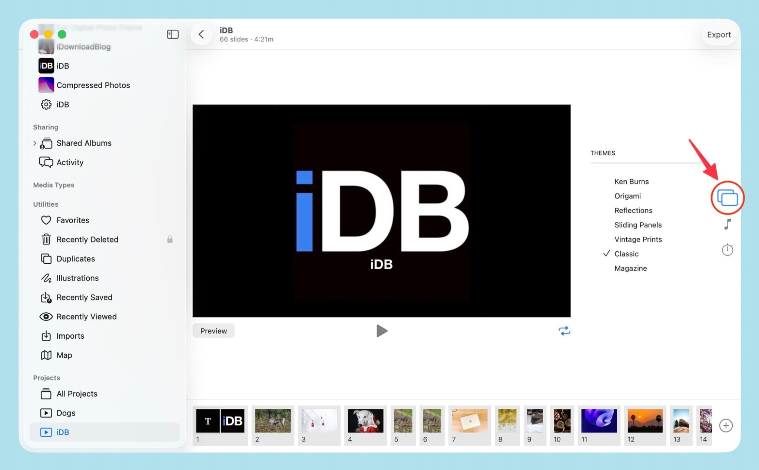Open the Duplicates utility

click(x=76, y=259)
